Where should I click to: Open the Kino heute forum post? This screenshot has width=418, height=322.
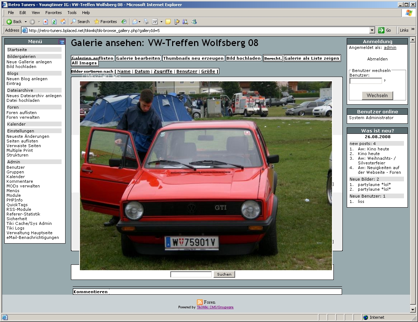pos(369,154)
